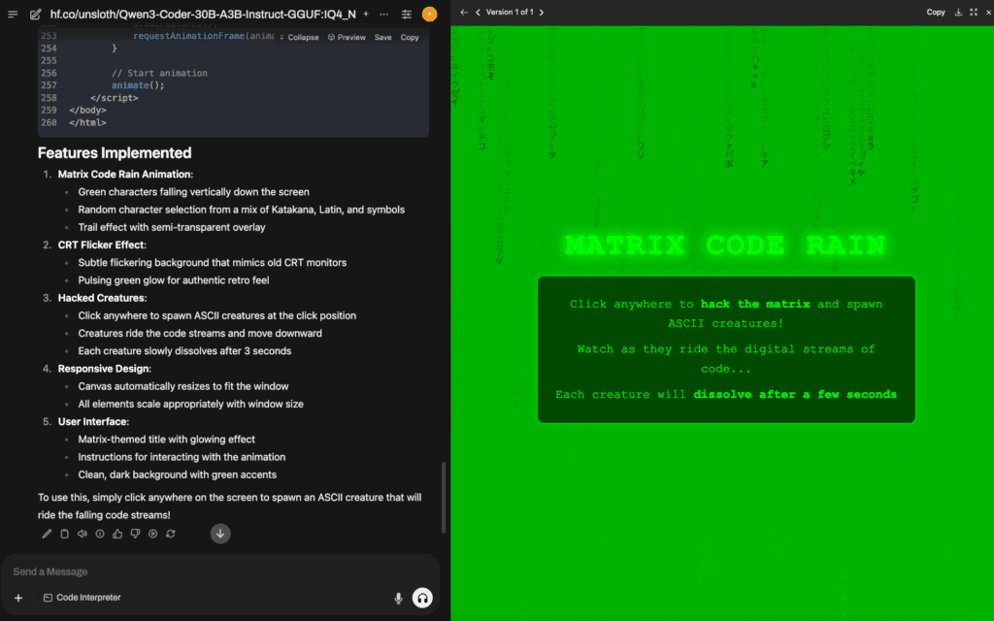Add another model with the plus icon beside the model name
The image size is (994, 621).
[x=366, y=14]
